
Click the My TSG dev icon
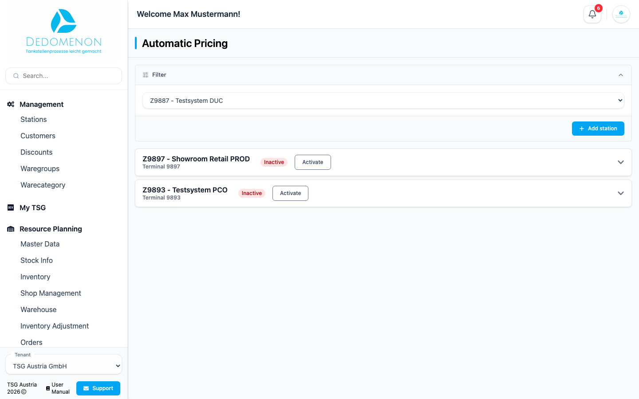point(11,207)
